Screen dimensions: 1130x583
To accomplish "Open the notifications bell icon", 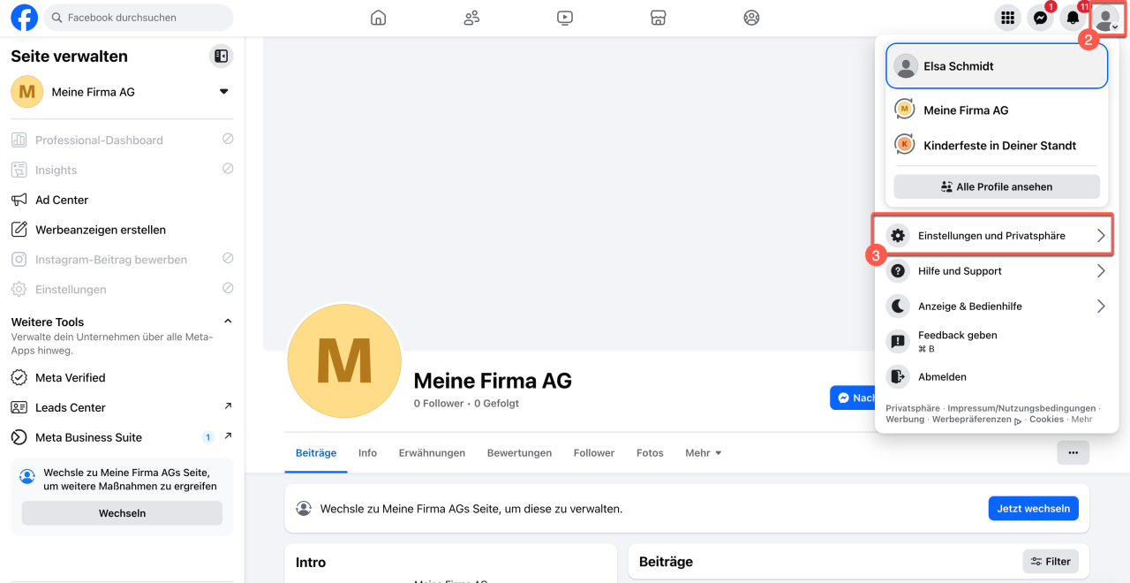I will pos(1073,18).
